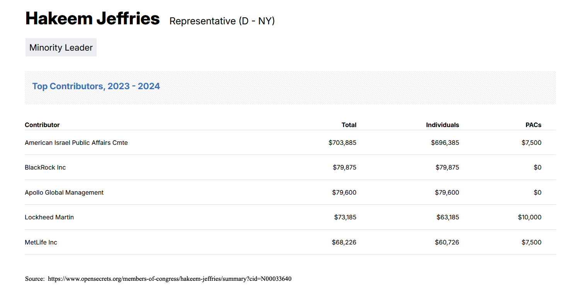This screenshot has height=297, width=583.
Task: Click the Contributor column header
Action: click(x=42, y=125)
